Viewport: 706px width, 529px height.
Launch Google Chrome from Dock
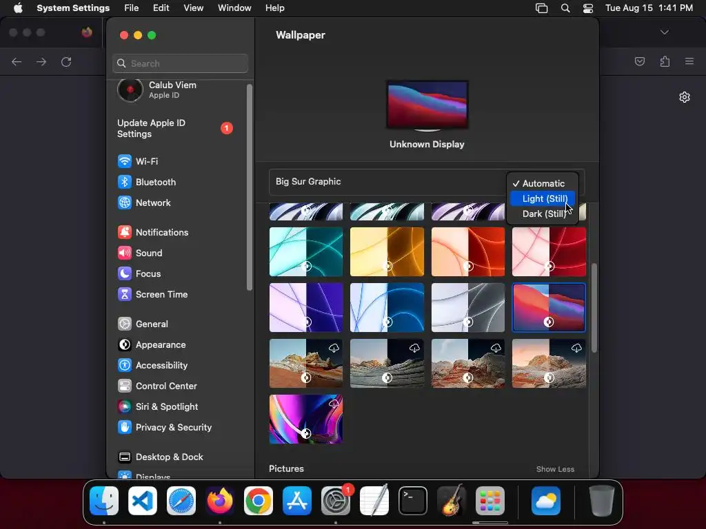coord(259,501)
